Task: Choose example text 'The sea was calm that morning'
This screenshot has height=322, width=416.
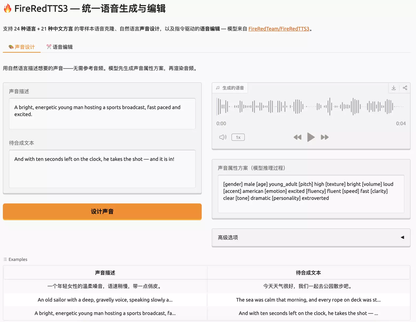Action: [308, 300]
